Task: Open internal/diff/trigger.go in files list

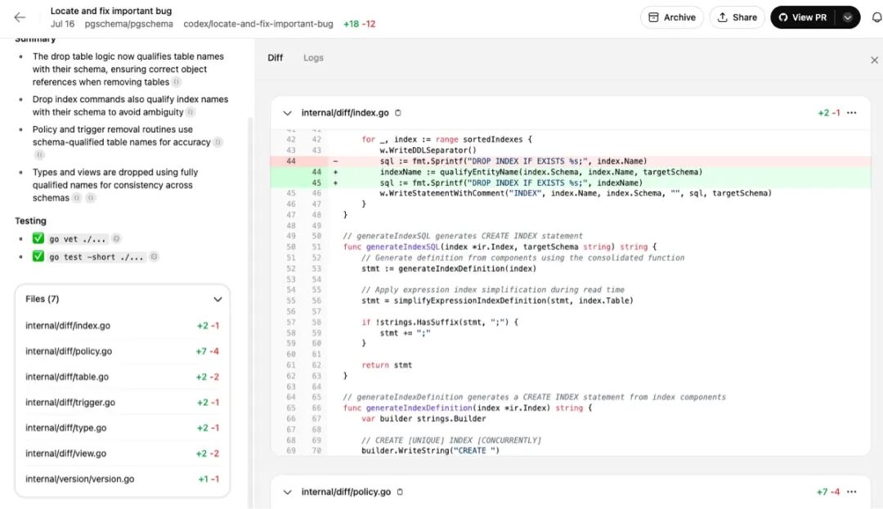Action: coord(122,402)
